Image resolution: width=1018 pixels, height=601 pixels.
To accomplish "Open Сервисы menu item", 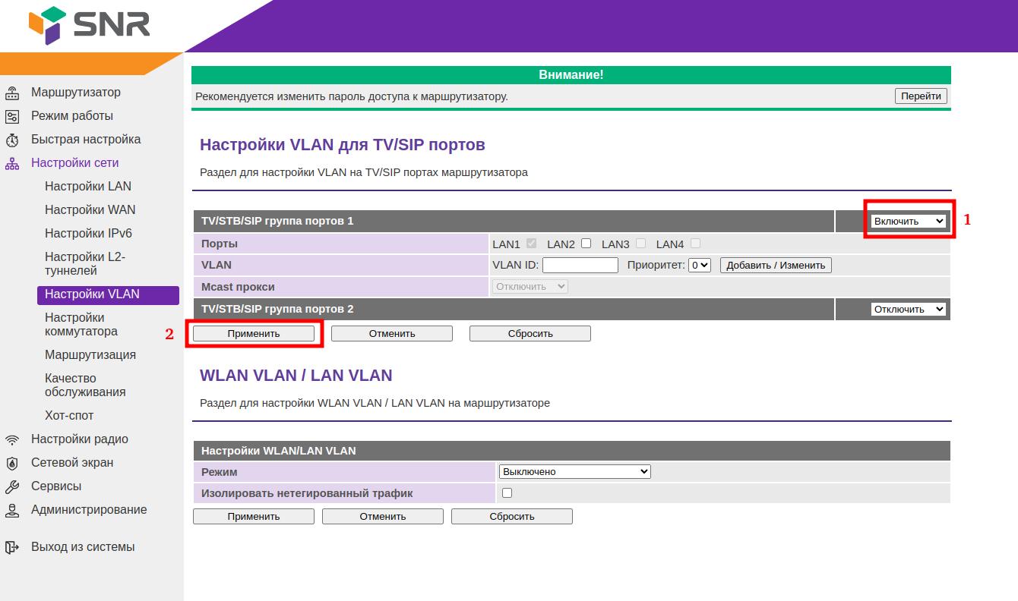I will click(56, 486).
